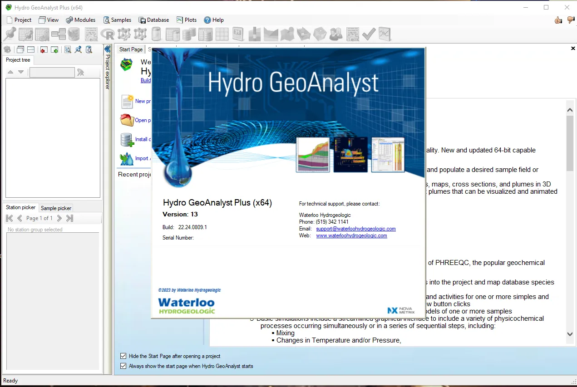This screenshot has width=577, height=387.
Task: Click the pushpin station toolbar icon
Action: coord(10,34)
